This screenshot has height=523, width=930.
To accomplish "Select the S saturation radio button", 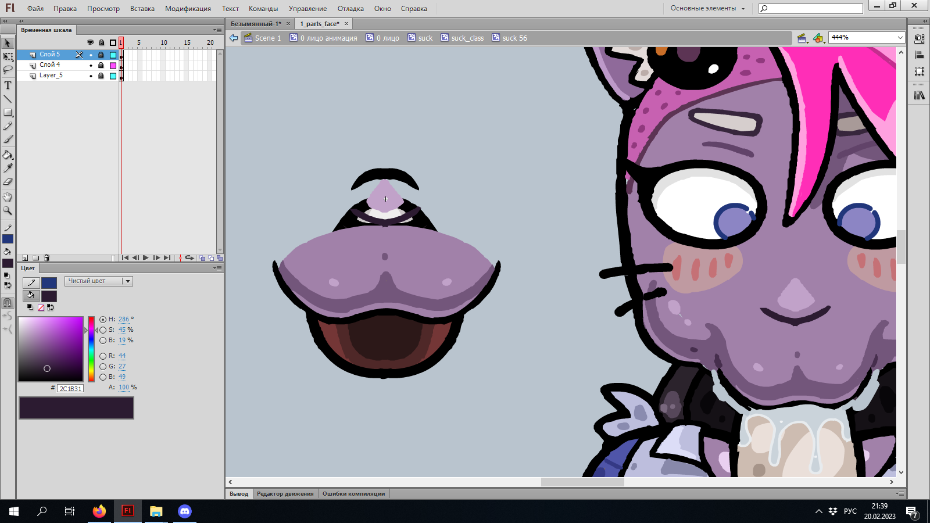I will 103,330.
